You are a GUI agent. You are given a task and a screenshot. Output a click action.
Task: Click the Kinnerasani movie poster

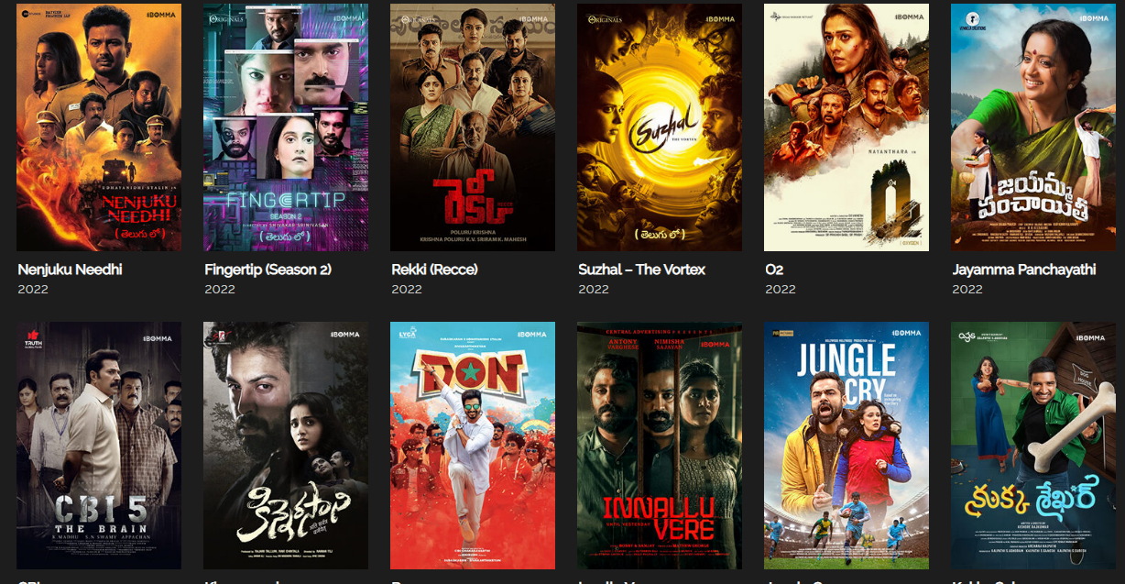click(x=286, y=446)
